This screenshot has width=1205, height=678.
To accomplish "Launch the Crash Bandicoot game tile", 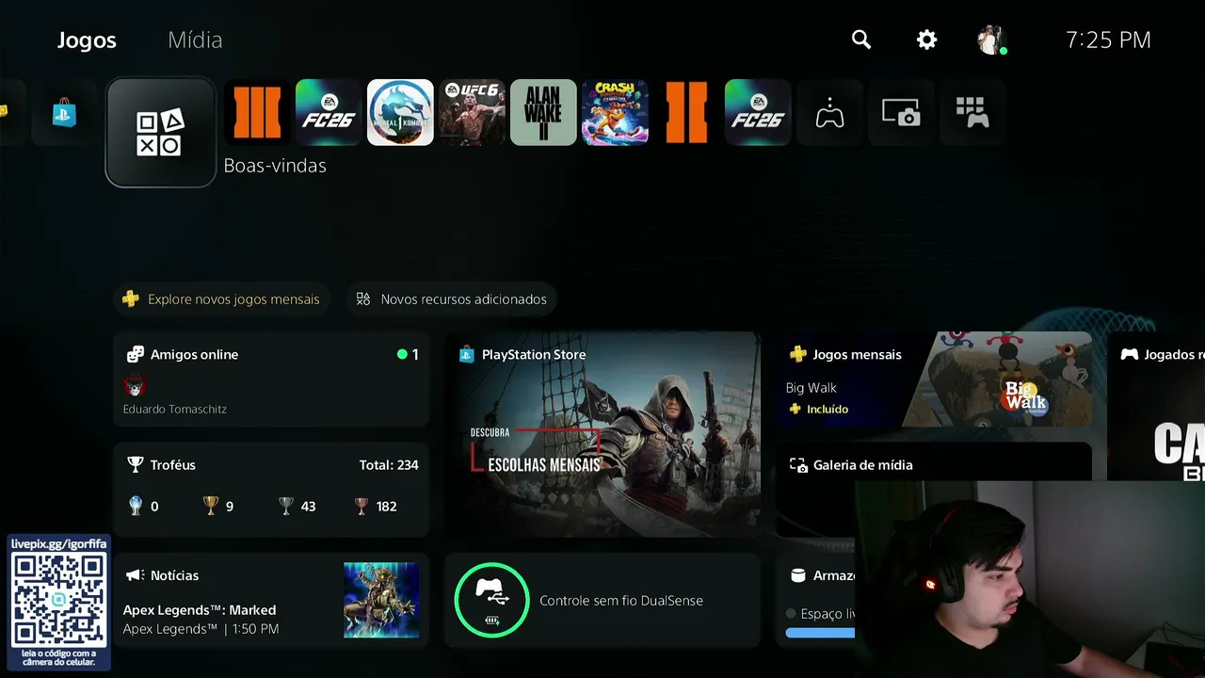I will click(x=615, y=112).
